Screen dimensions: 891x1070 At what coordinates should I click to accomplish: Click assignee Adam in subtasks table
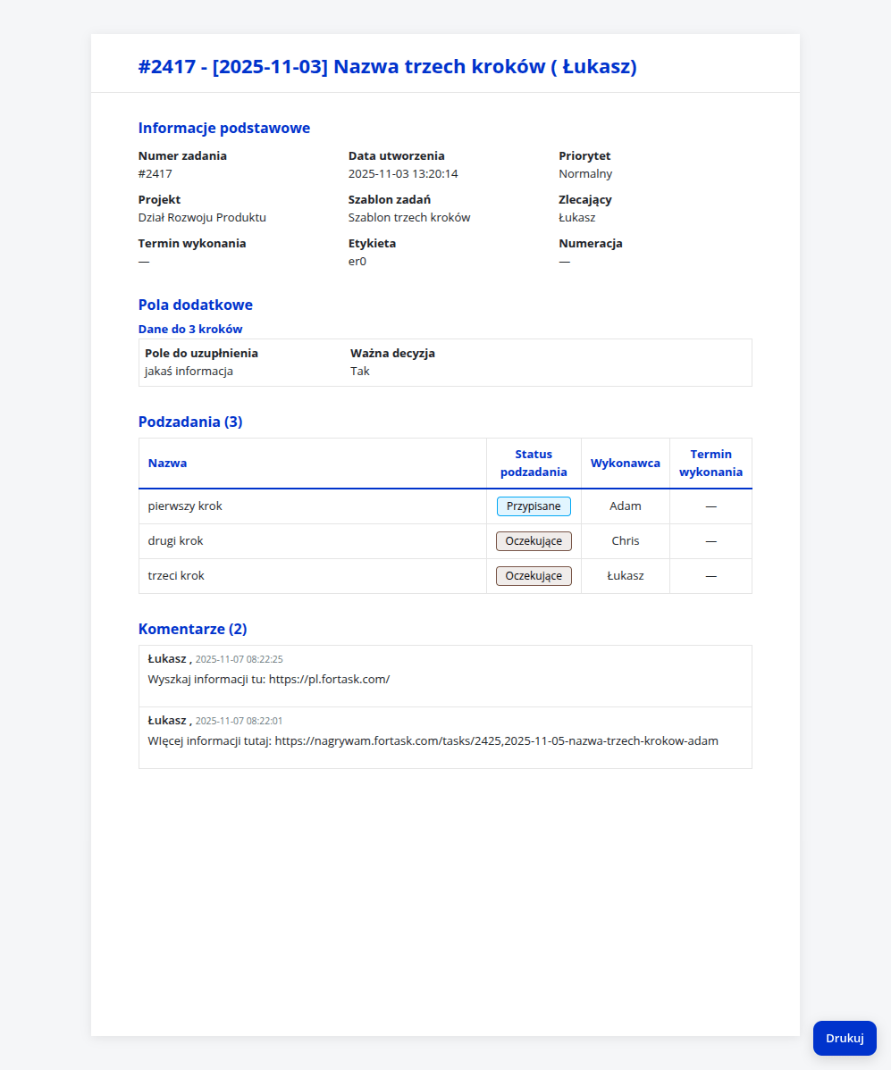(x=625, y=506)
